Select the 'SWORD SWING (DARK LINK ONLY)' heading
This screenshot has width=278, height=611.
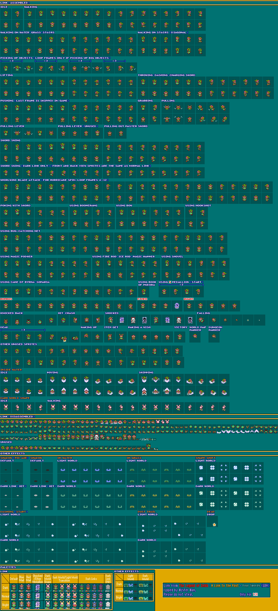tap(25, 166)
